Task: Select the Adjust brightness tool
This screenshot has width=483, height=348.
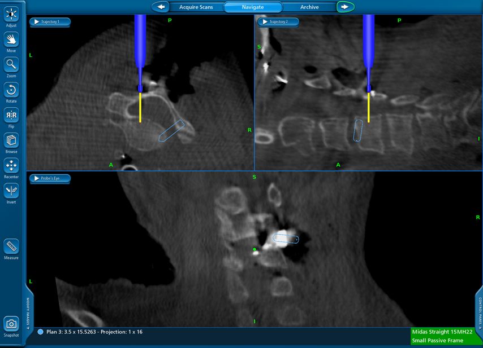Action: [x=11, y=14]
